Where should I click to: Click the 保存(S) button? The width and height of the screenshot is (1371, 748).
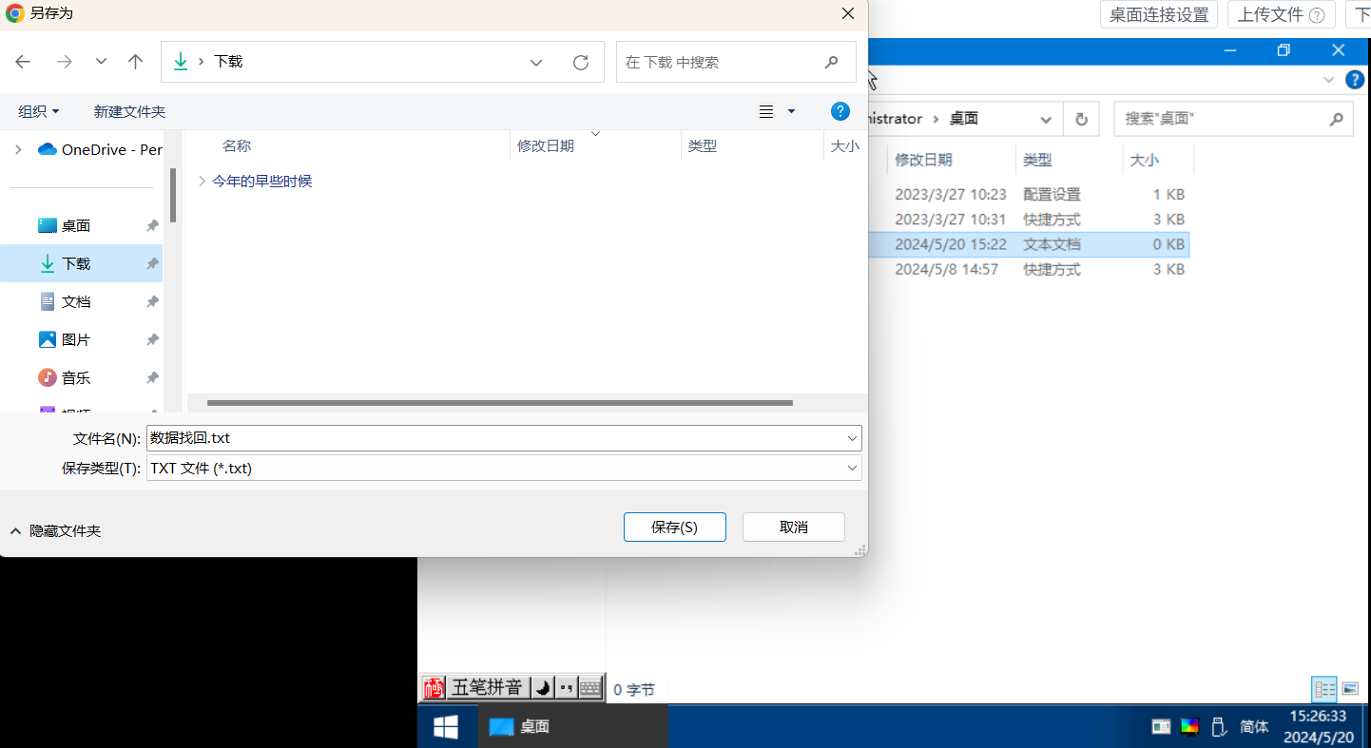pos(674,527)
